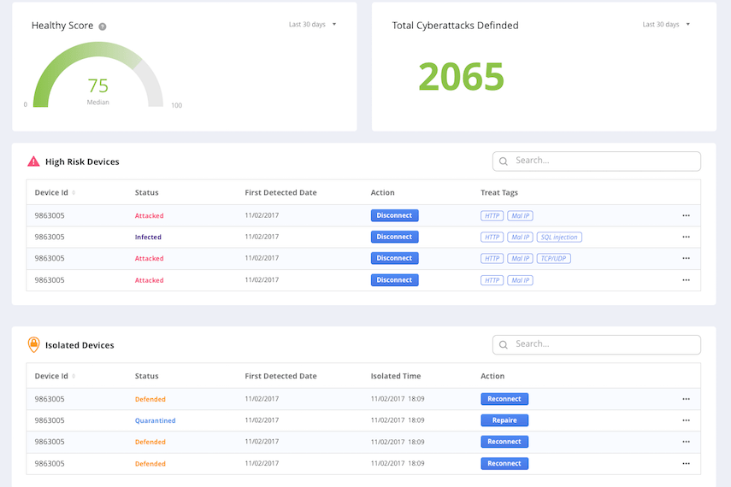Sort Isolated Devices by Device Id
The height and width of the screenshot is (487, 731).
tap(74, 377)
